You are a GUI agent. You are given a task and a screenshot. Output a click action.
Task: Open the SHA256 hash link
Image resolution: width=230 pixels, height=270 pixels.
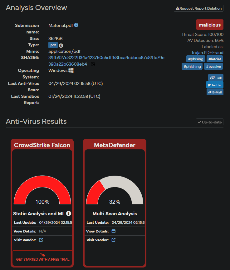click(x=106, y=61)
